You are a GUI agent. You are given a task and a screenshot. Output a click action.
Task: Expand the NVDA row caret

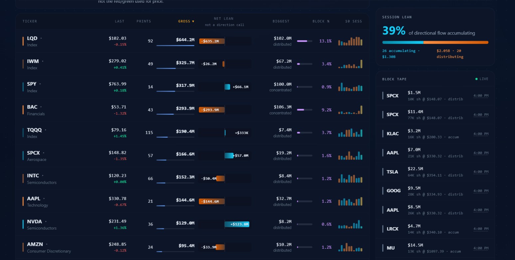pos(46,222)
